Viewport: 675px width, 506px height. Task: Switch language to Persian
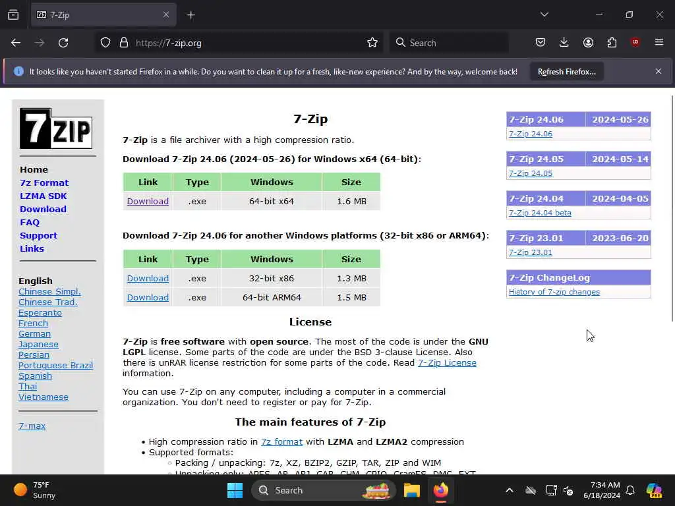(34, 355)
